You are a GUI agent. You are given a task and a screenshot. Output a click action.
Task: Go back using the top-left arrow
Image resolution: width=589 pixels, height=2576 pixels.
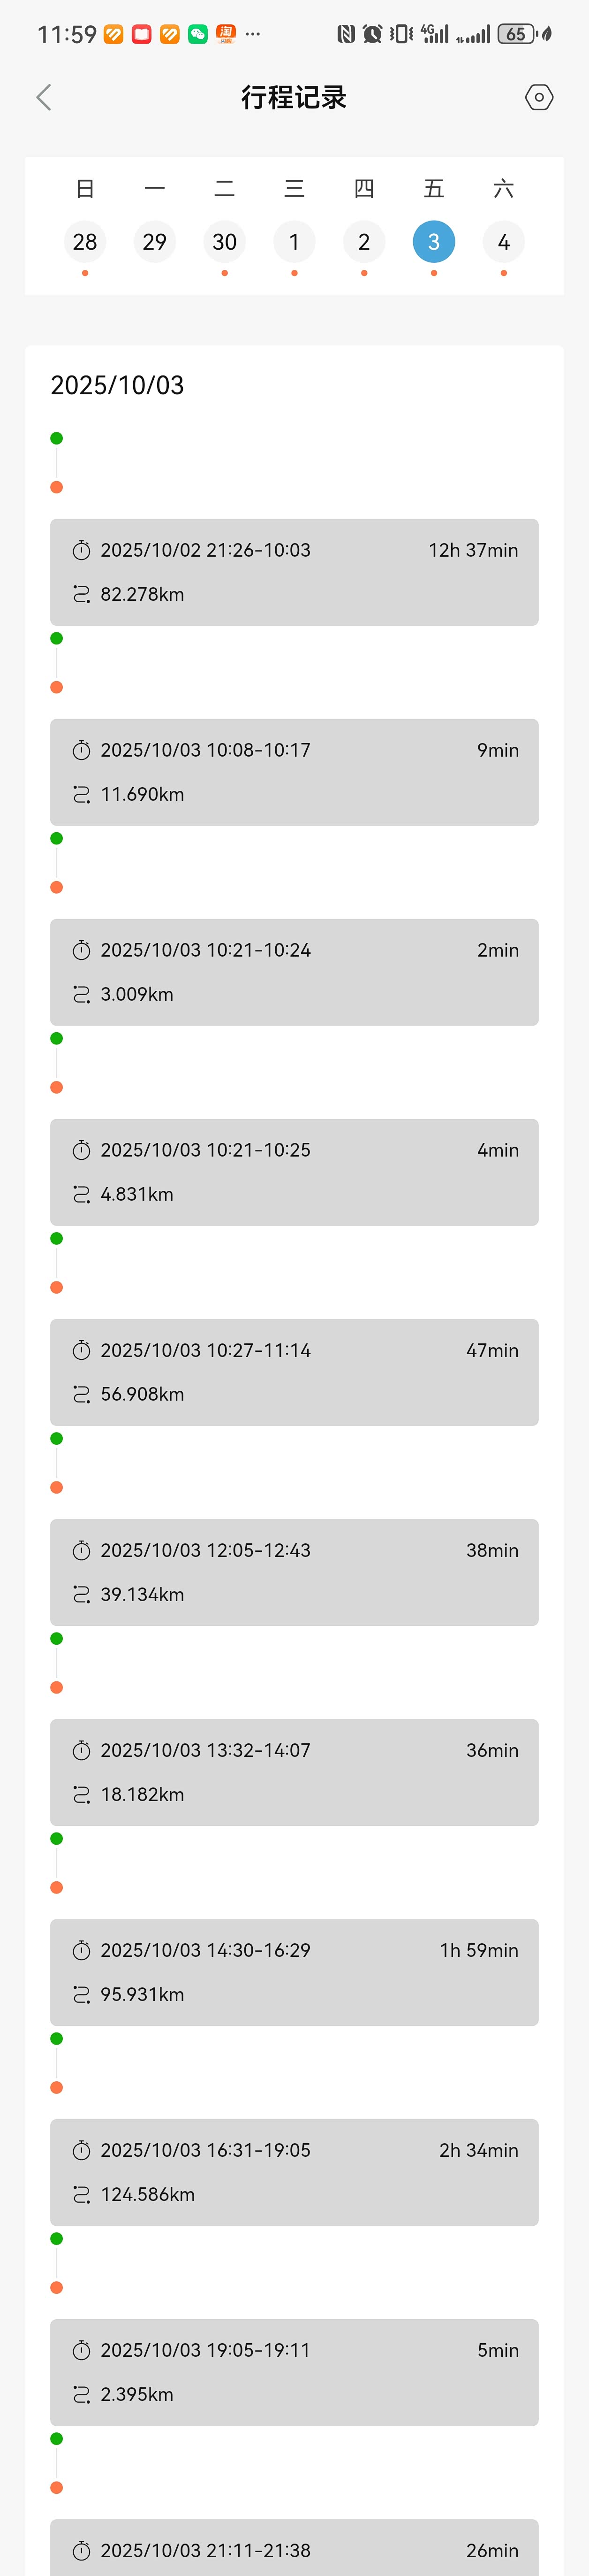(x=44, y=97)
